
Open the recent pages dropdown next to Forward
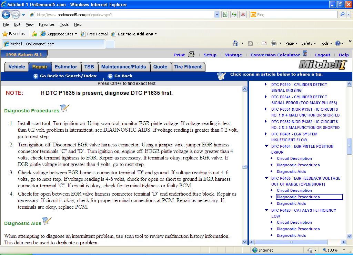pyautogui.click(x=23, y=15)
